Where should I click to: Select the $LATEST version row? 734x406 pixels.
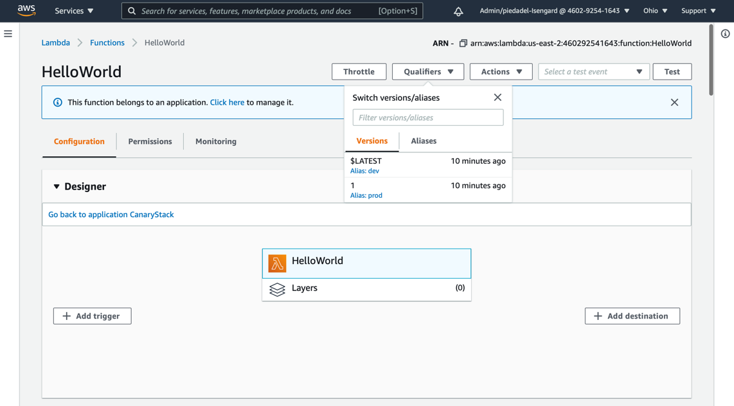(428, 165)
